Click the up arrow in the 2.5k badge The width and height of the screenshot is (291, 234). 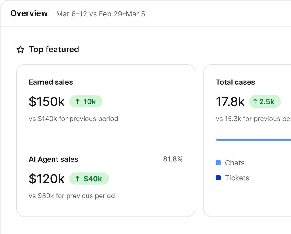coord(255,101)
